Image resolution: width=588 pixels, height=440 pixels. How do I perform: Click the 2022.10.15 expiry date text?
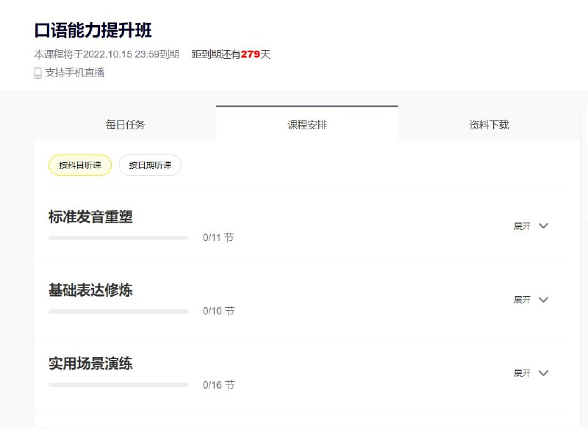[107, 54]
